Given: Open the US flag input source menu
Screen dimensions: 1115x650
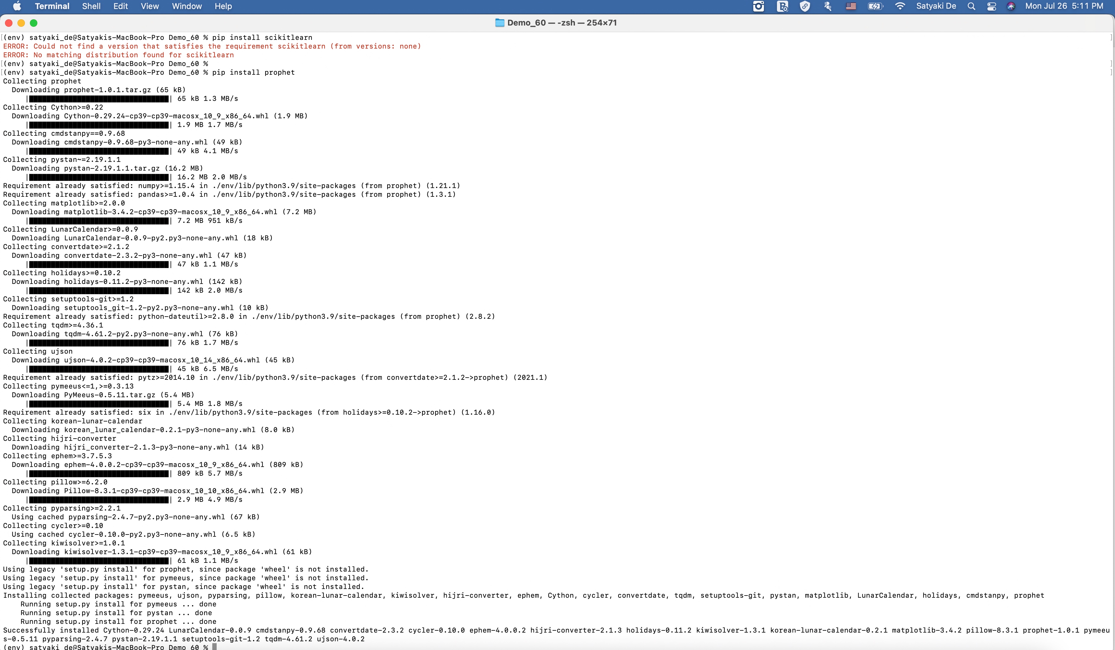Looking at the screenshot, I should click(851, 6).
